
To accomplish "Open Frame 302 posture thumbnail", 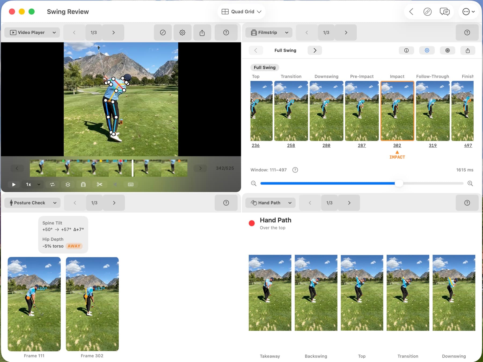I will [x=92, y=304].
